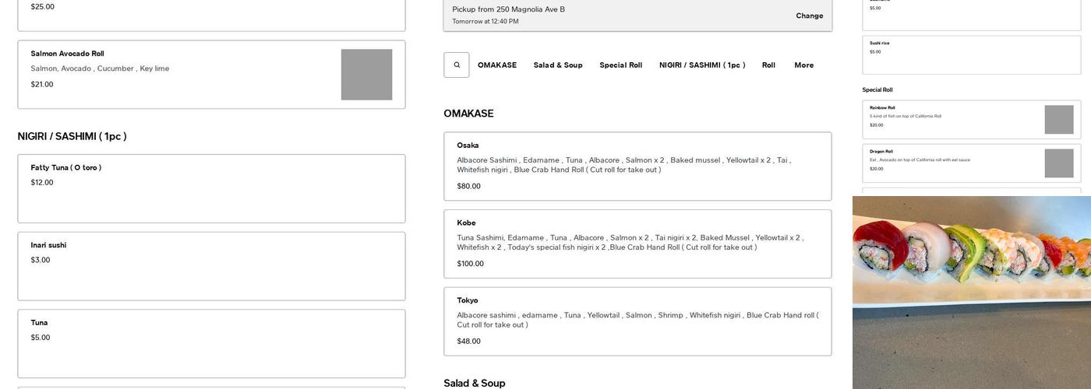Select the Inari sushi item

click(x=211, y=266)
